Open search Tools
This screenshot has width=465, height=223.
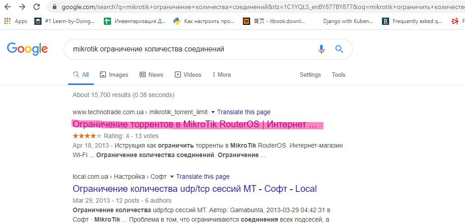click(339, 75)
